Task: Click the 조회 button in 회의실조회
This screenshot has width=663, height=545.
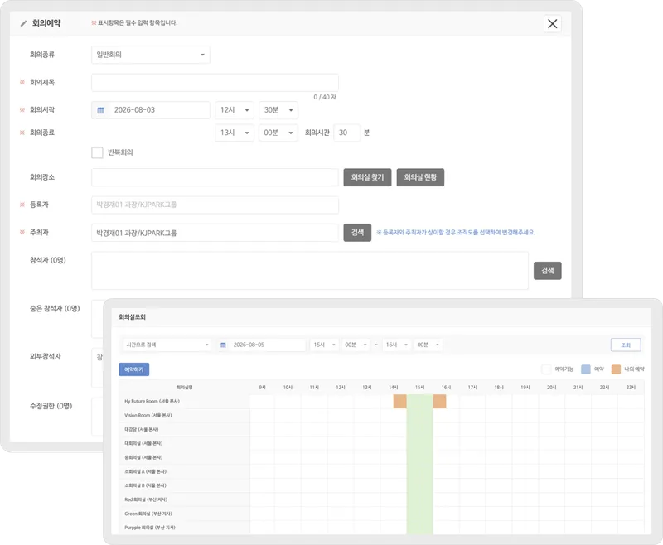Action: click(626, 345)
